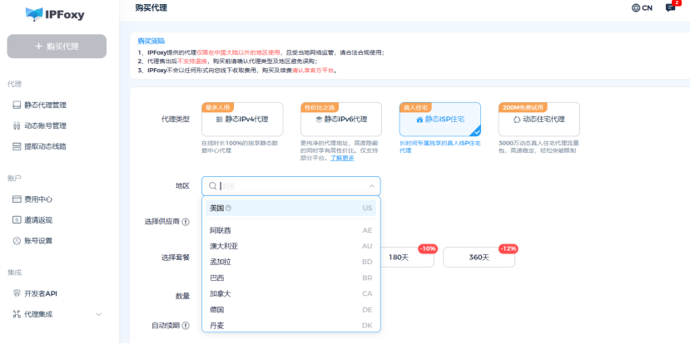
Task: Open 开发者API in sidebar
Action: pyautogui.click(x=41, y=293)
